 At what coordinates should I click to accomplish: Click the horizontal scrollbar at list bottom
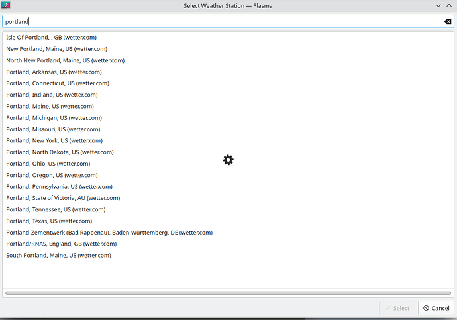(228, 293)
